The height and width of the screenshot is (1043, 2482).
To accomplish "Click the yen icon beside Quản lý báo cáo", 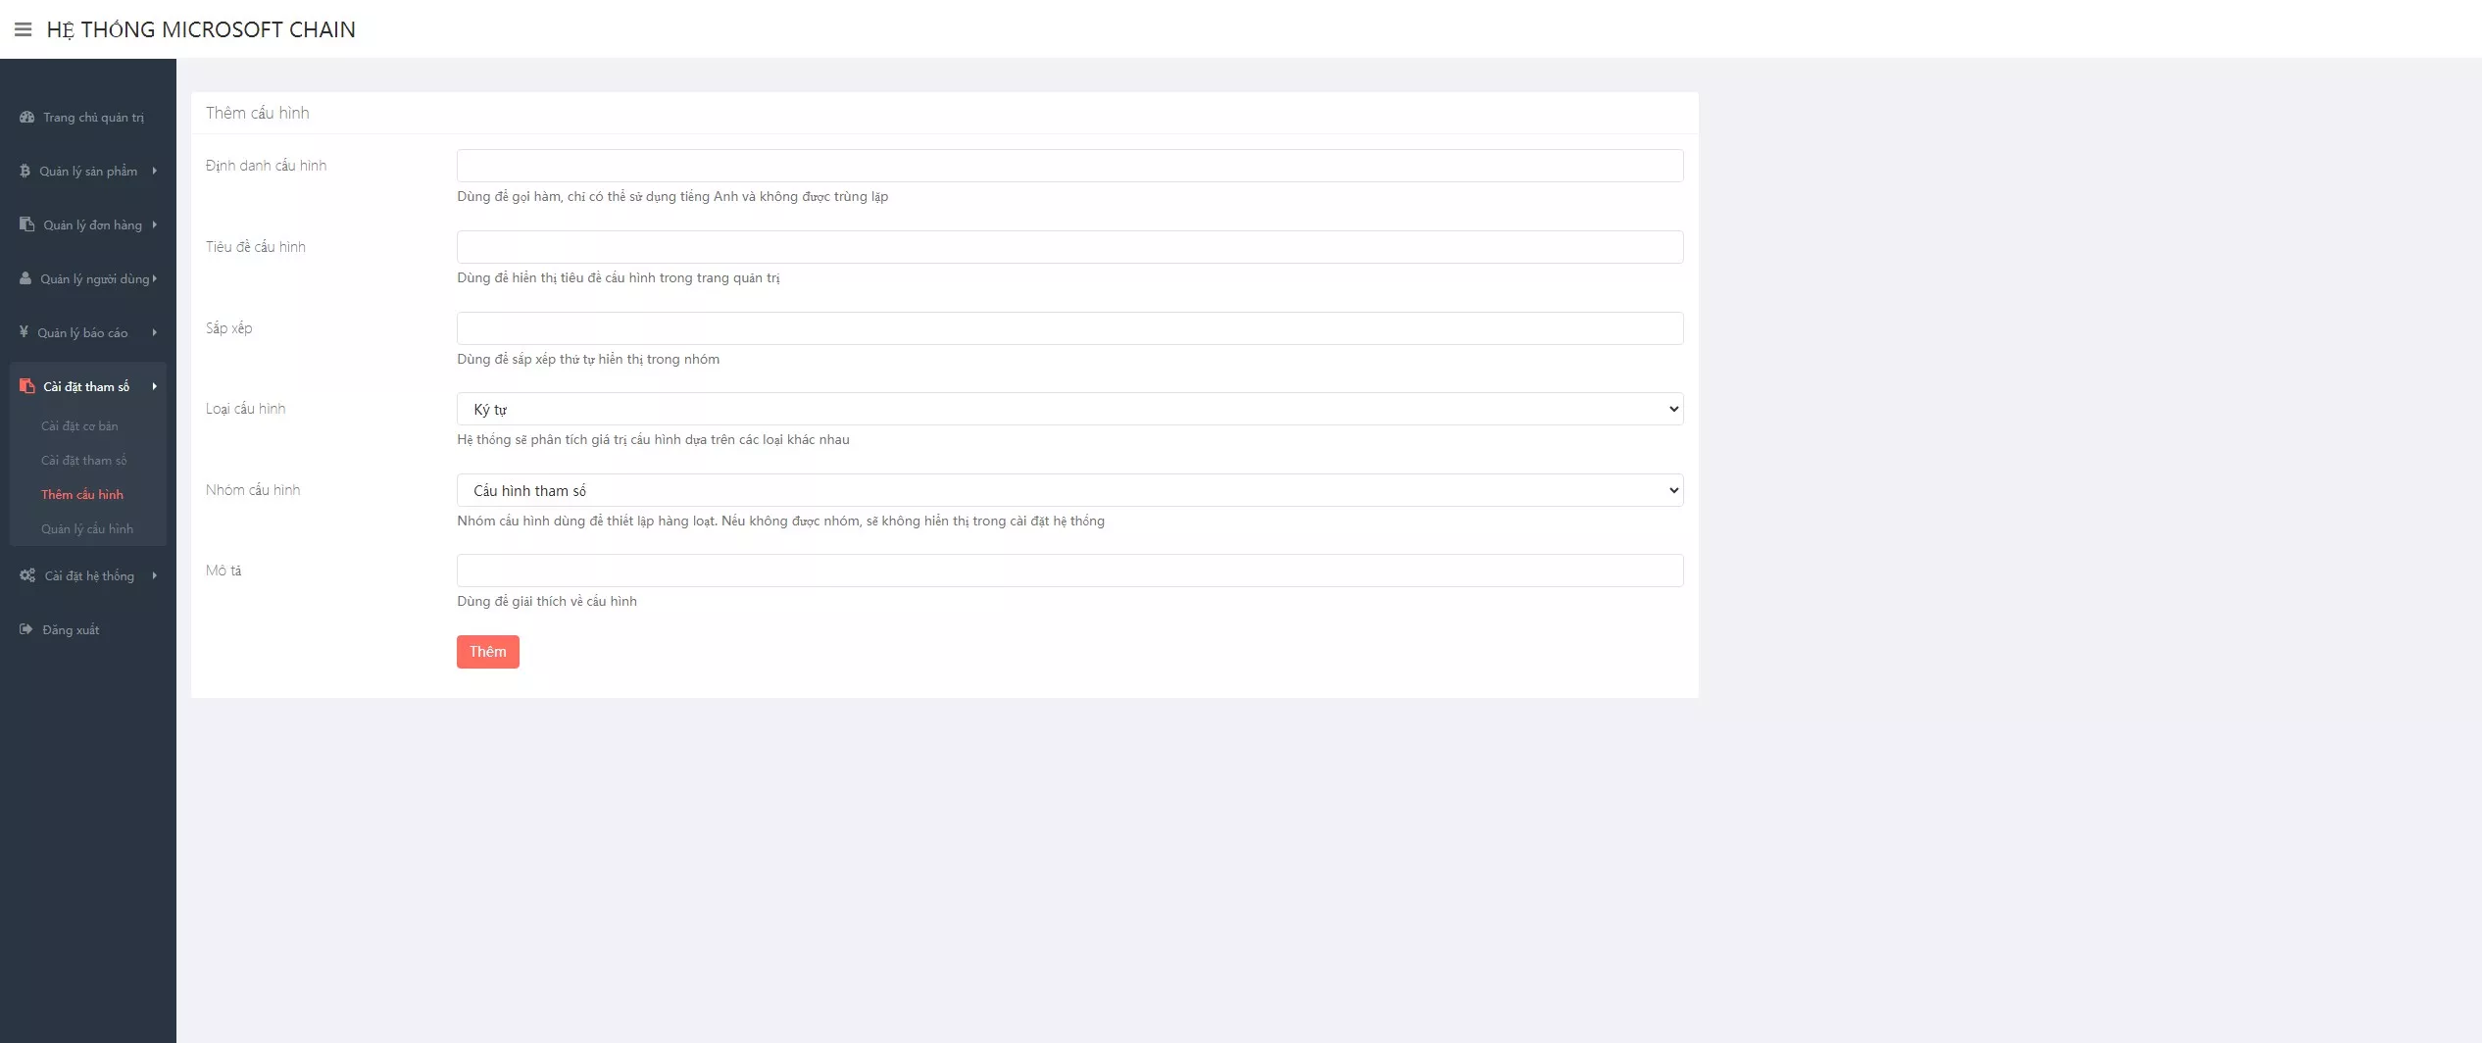I will click(x=24, y=332).
